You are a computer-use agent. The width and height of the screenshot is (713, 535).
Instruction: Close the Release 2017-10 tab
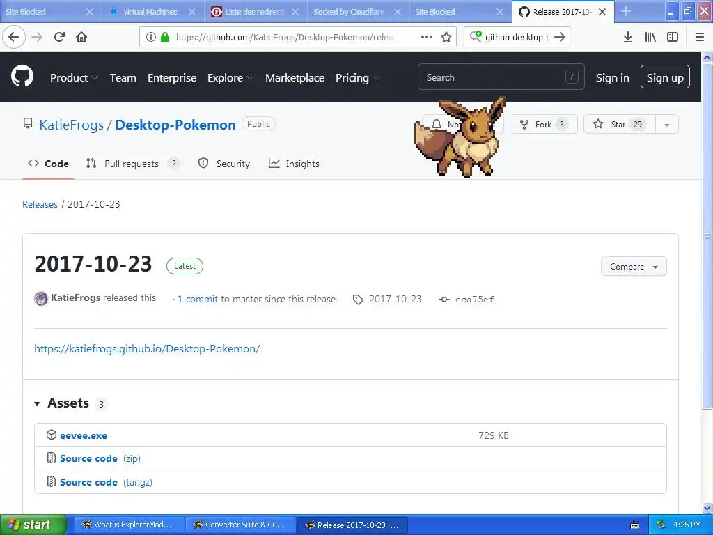click(602, 12)
